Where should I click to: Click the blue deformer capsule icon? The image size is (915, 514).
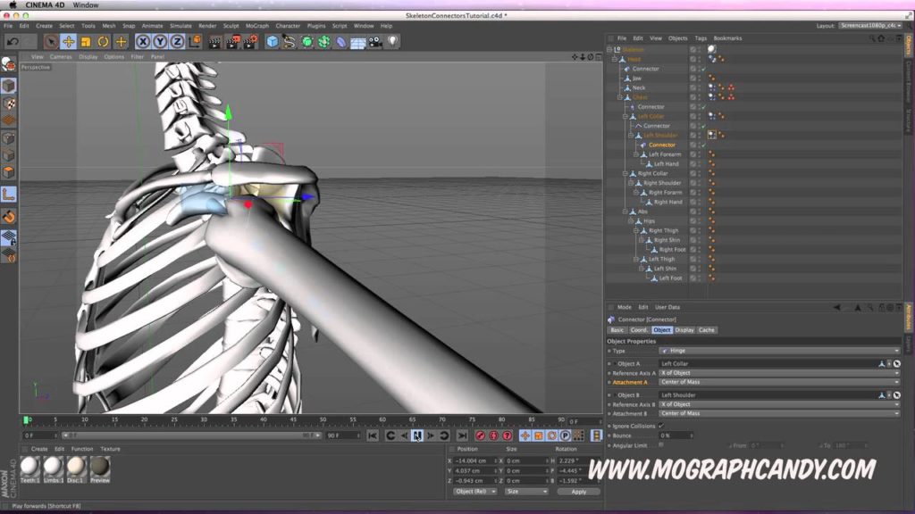pyautogui.click(x=340, y=42)
